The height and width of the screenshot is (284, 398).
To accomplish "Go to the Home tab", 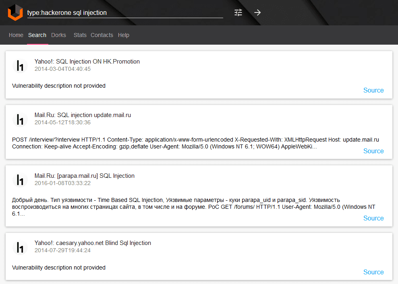I will click(16, 35).
